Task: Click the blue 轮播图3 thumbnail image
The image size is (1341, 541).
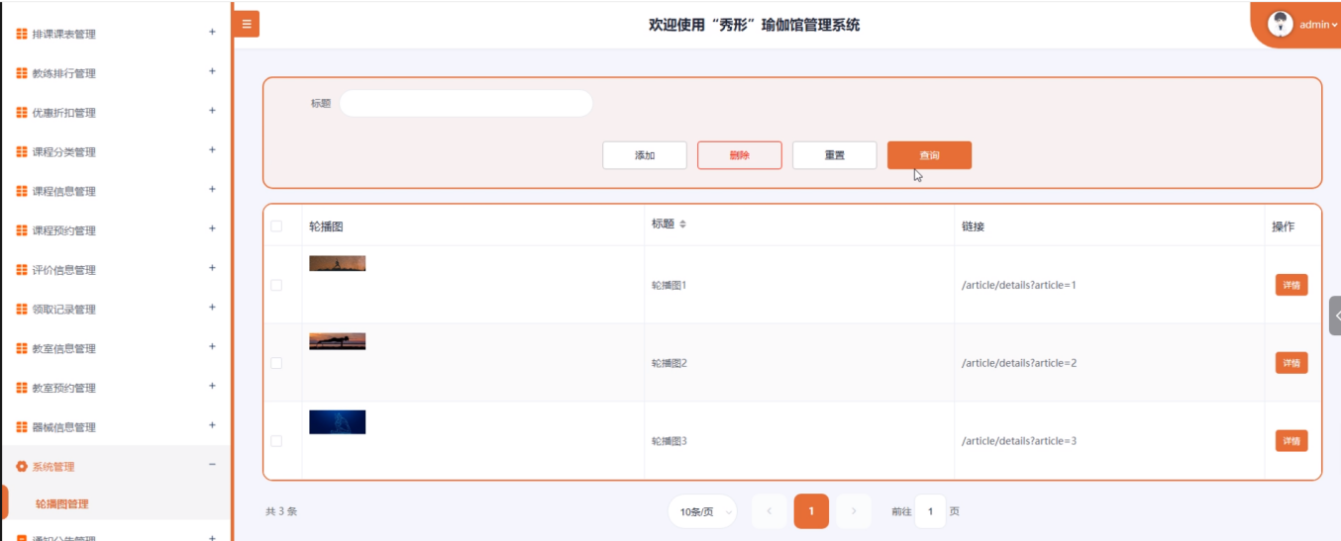Action: coord(337,421)
